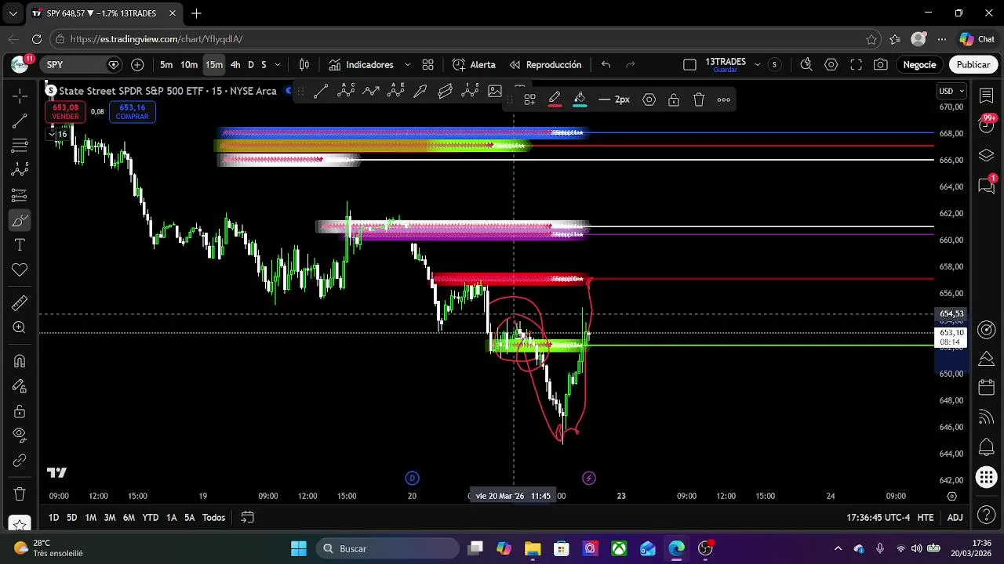The width and height of the screenshot is (1004, 564).
Task: Open the Alerta dialog
Action: pos(474,65)
